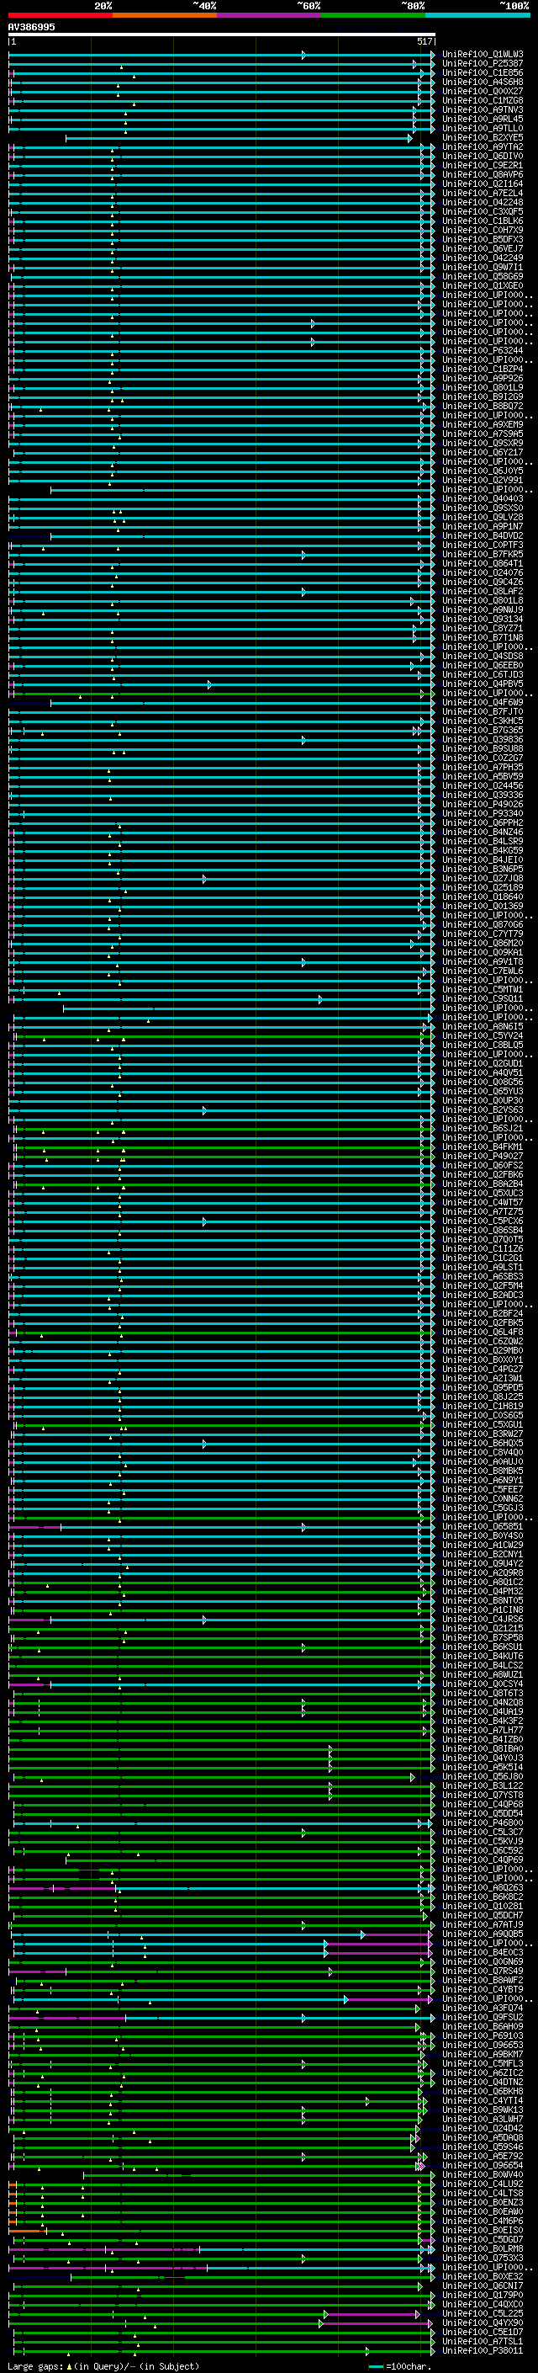
Task: Click the AV386995 query sequence label
Action: pos(31,27)
